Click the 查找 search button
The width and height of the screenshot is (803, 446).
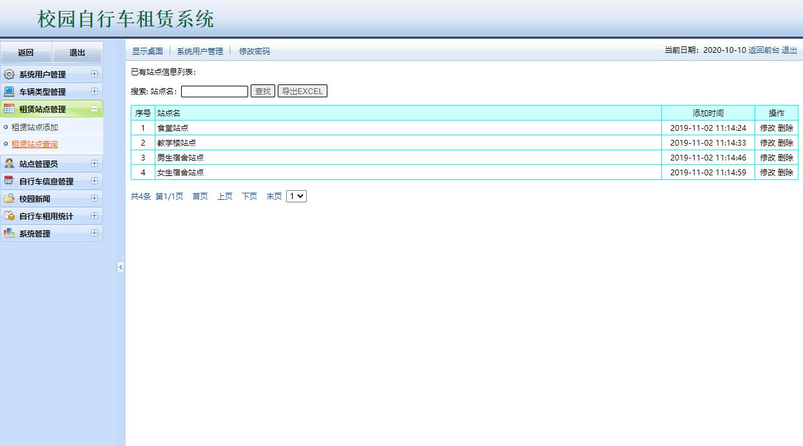tap(262, 91)
